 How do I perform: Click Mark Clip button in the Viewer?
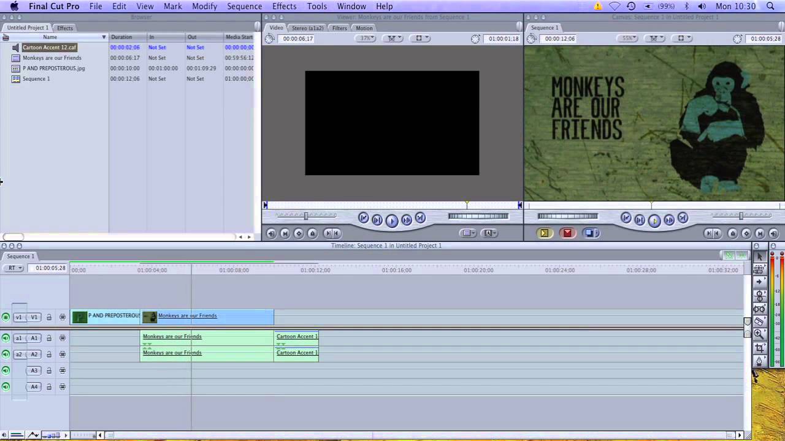[285, 233]
